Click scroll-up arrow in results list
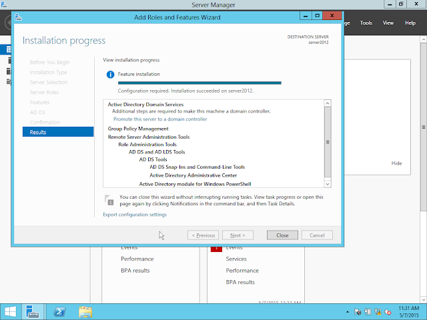Image resolution: width=427 pixels, height=320 pixels. pos(328,103)
